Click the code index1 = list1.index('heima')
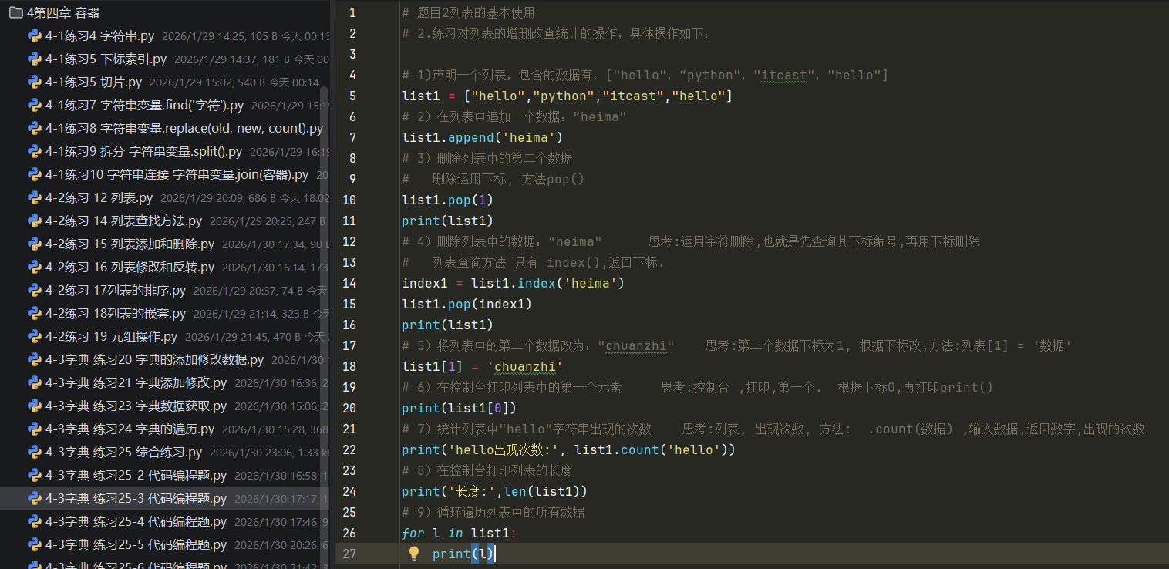 513,283
